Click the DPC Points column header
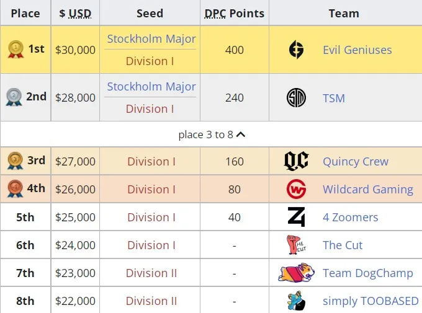422x313 pixels. click(235, 13)
